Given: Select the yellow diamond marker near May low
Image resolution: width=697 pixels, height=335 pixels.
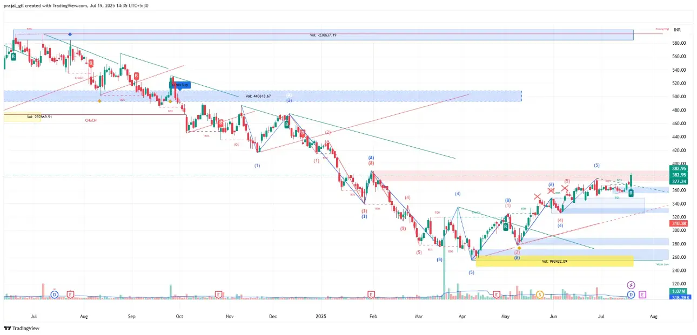Looking at the screenshot, I should click(519, 248).
